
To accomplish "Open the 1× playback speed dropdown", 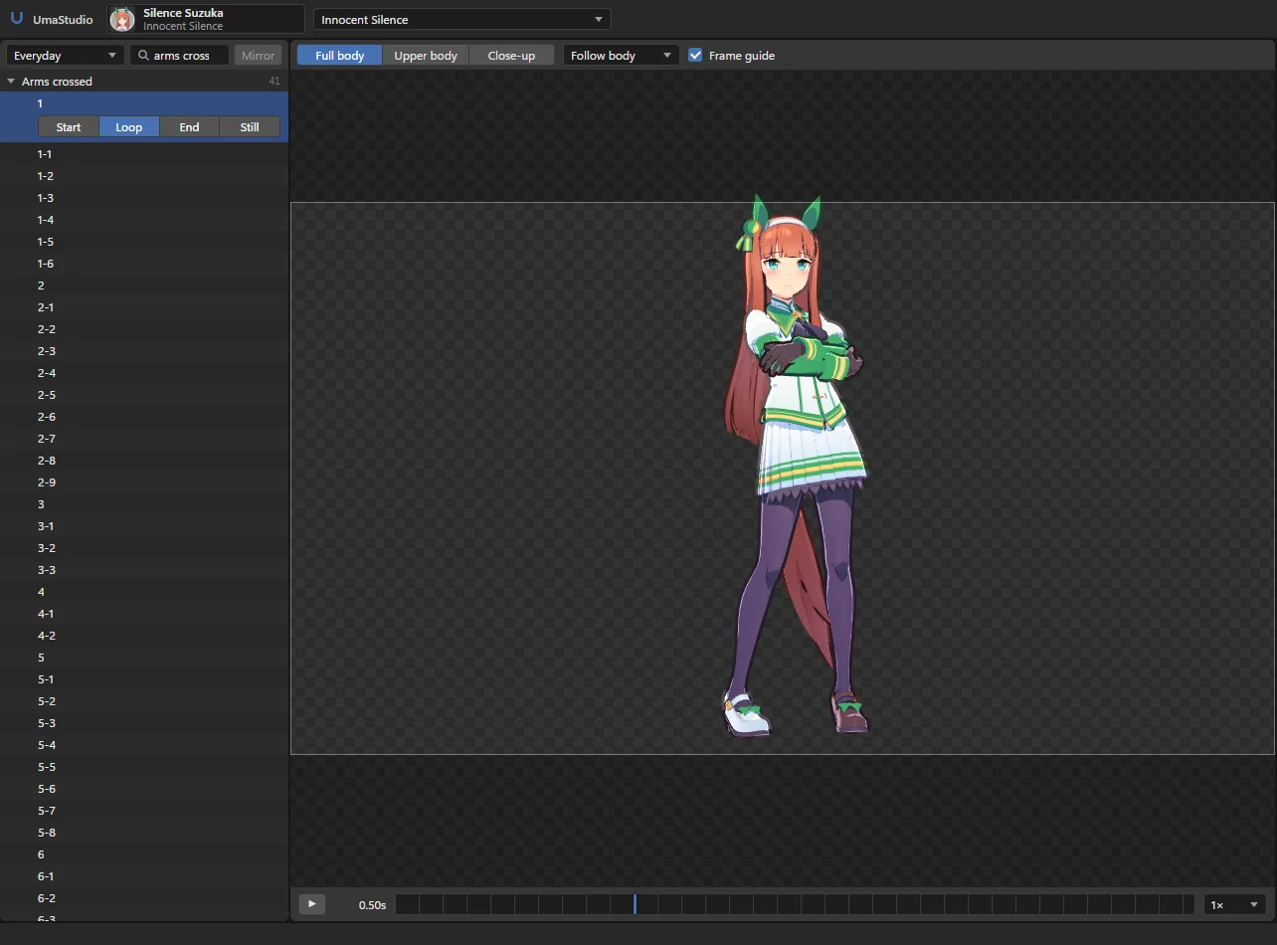I will [1234, 905].
